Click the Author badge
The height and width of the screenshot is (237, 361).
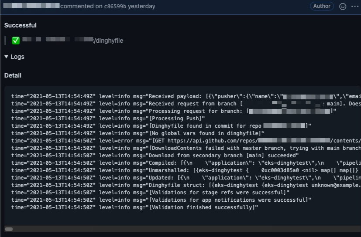(322, 7)
